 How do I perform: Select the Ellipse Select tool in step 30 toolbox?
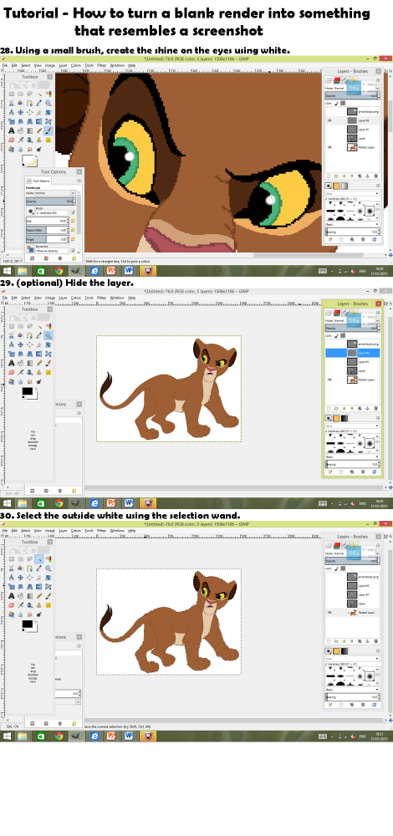[20, 558]
